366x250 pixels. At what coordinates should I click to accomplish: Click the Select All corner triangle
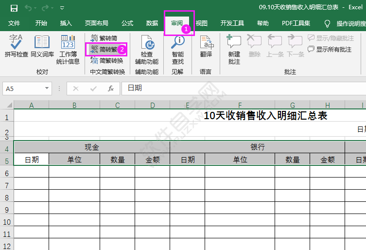tap(9, 105)
